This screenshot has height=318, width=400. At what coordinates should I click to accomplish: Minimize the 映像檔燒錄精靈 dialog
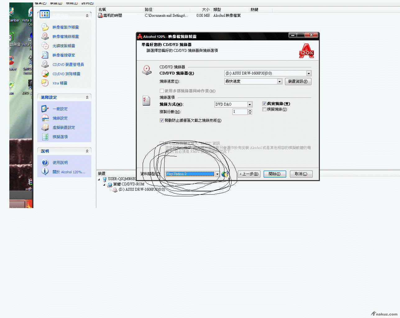pyautogui.click(x=292, y=35)
